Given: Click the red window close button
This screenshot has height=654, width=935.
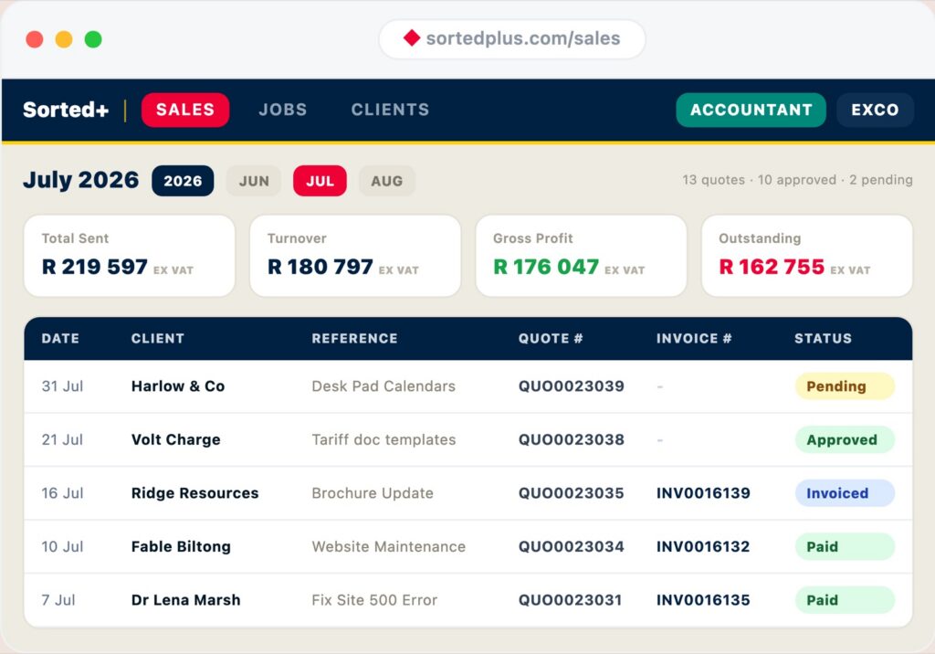Looking at the screenshot, I should [x=35, y=39].
